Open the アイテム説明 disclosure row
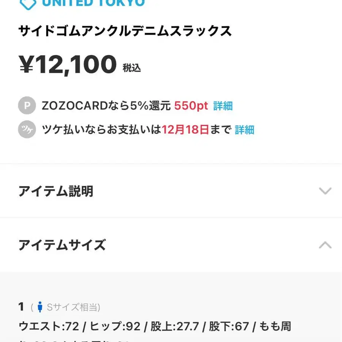The height and width of the screenshot is (342, 342). [171, 191]
